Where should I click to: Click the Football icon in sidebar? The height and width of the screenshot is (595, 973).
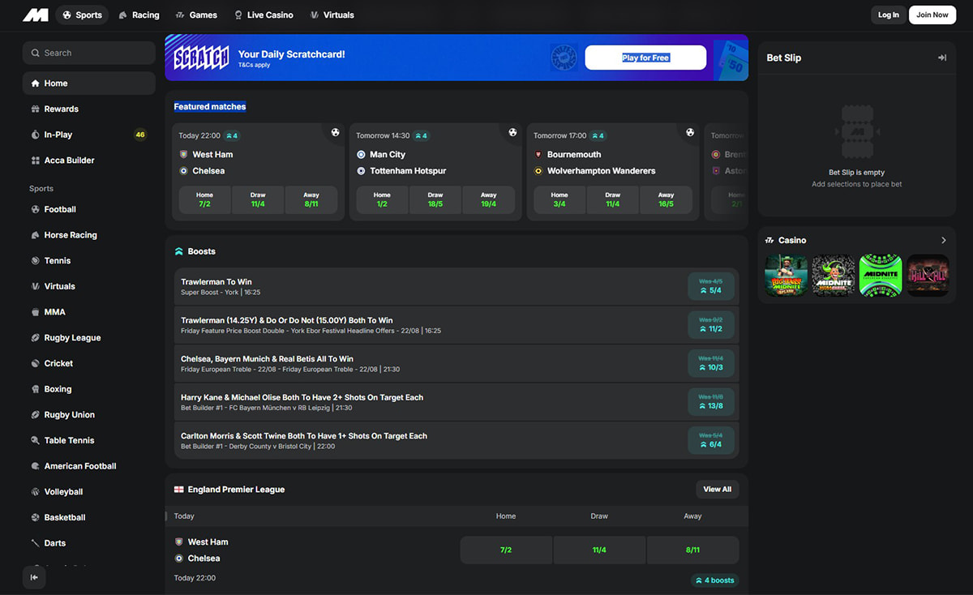[x=35, y=209]
